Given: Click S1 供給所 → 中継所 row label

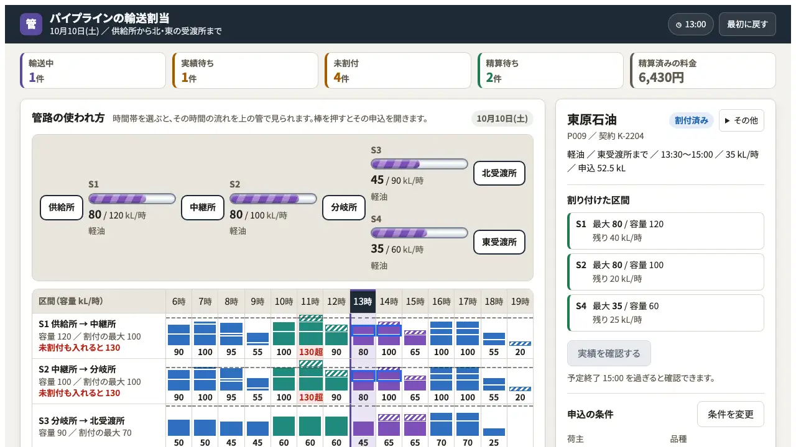Looking at the screenshot, I should [x=77, y=324].
